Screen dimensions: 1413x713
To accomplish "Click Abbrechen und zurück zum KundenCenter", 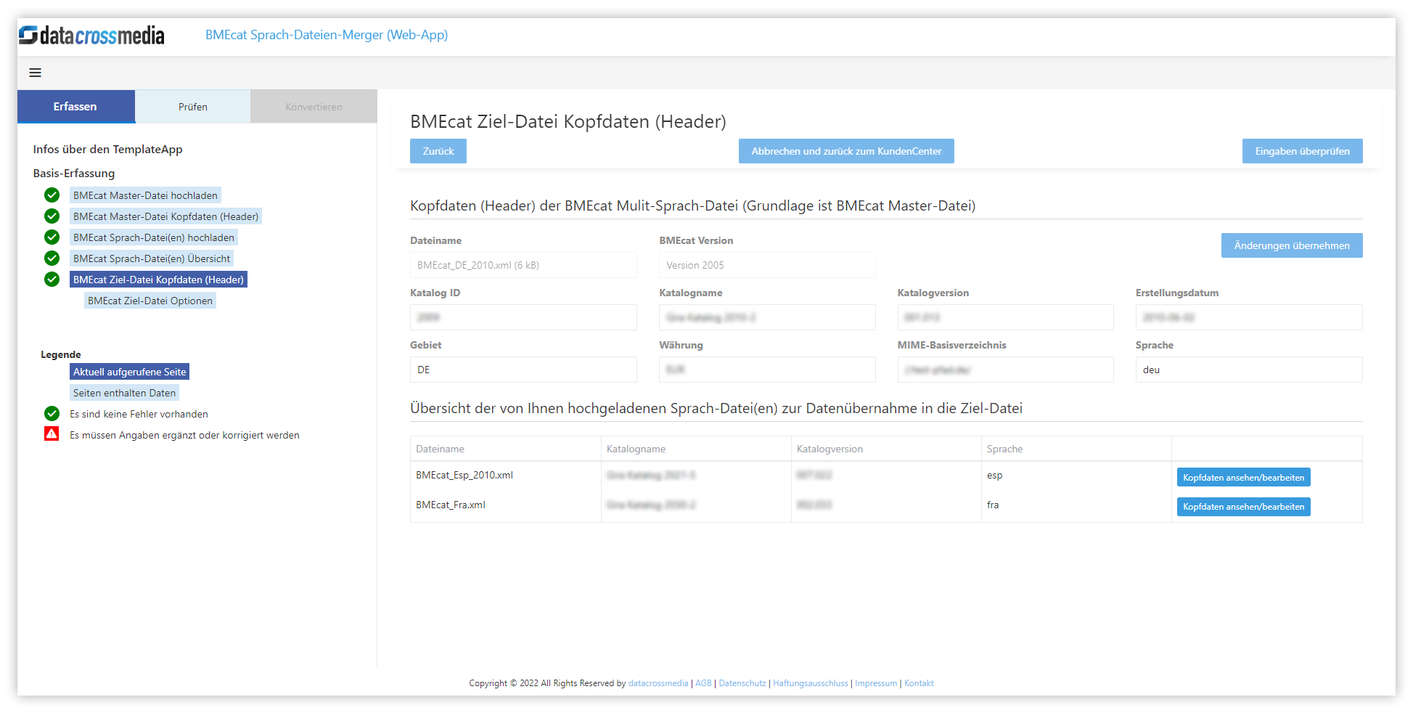I will click(846, 151).
